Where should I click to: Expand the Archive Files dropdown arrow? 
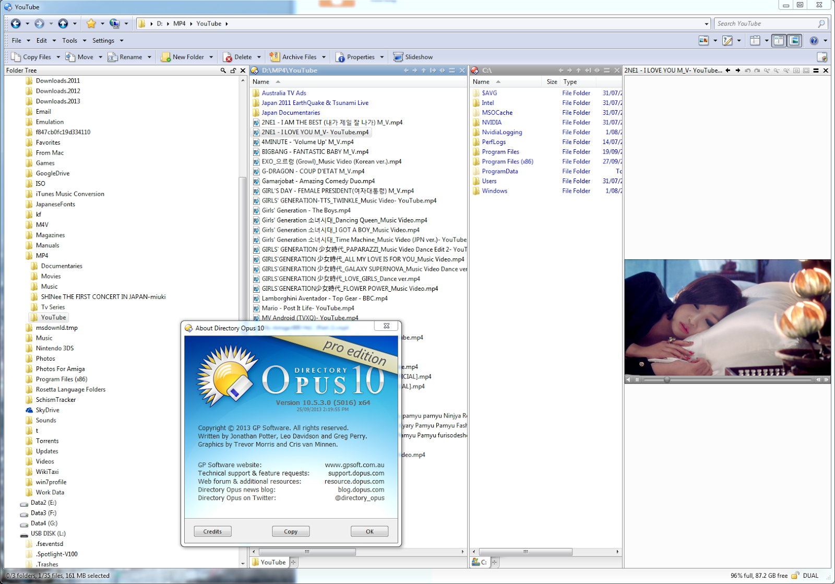click(x=324, y=57)
